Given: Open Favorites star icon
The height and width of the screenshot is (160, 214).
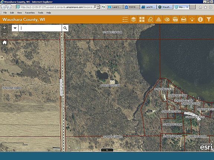Looking at the screenshot, I should tap(205, 7).
